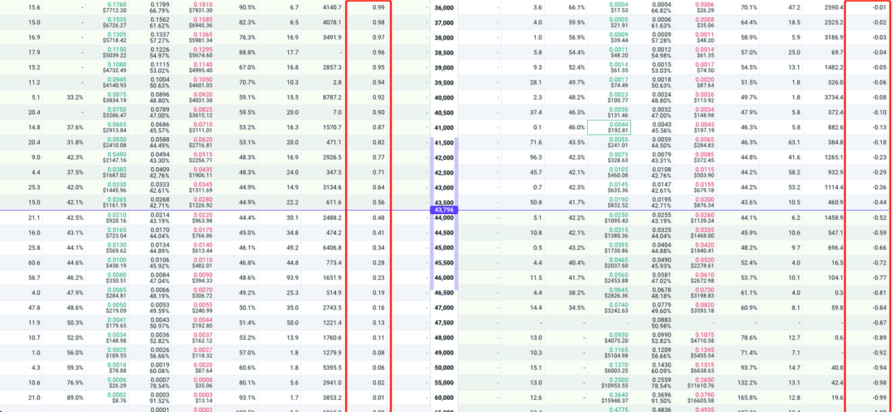Screen dimensions: 893x412
Task: Click call mark price 0.0214
Action: click(160, 214)
